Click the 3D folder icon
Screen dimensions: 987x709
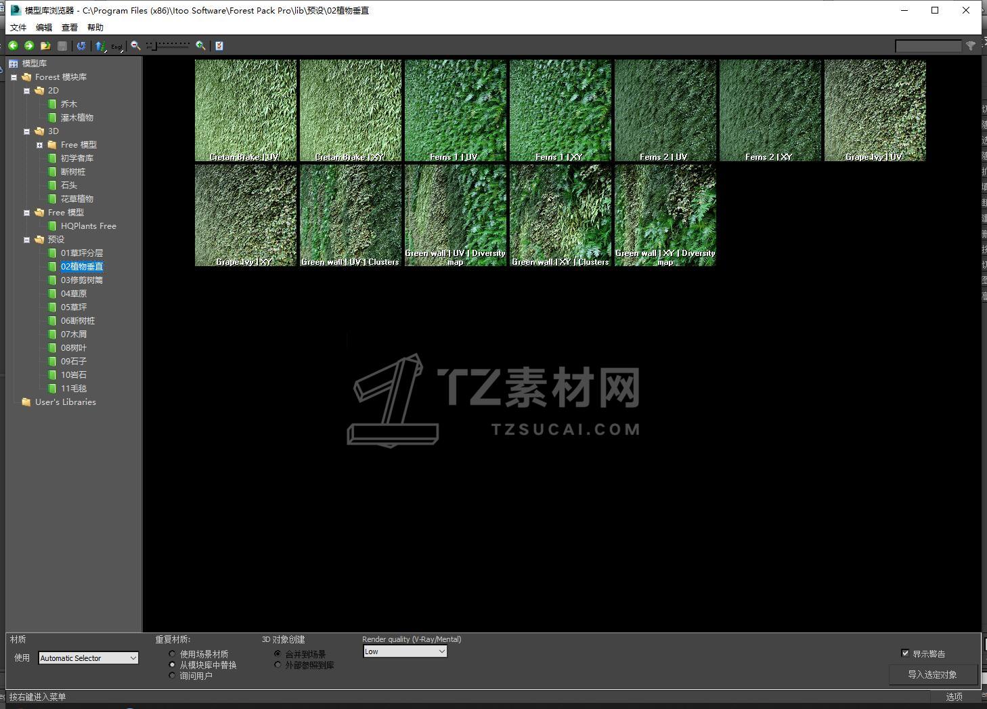coord(39,131)
